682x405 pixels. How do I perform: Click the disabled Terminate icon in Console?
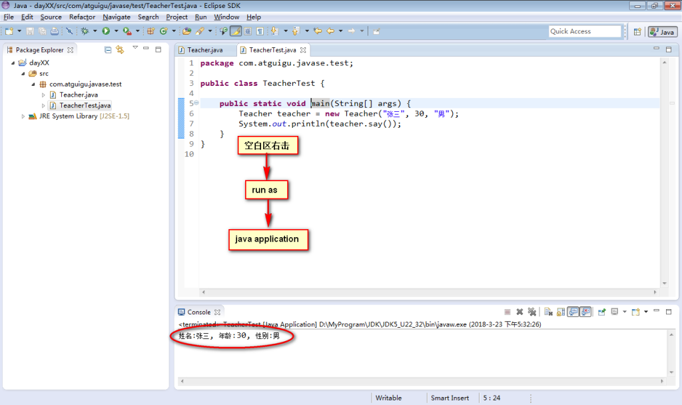[507, 312]
